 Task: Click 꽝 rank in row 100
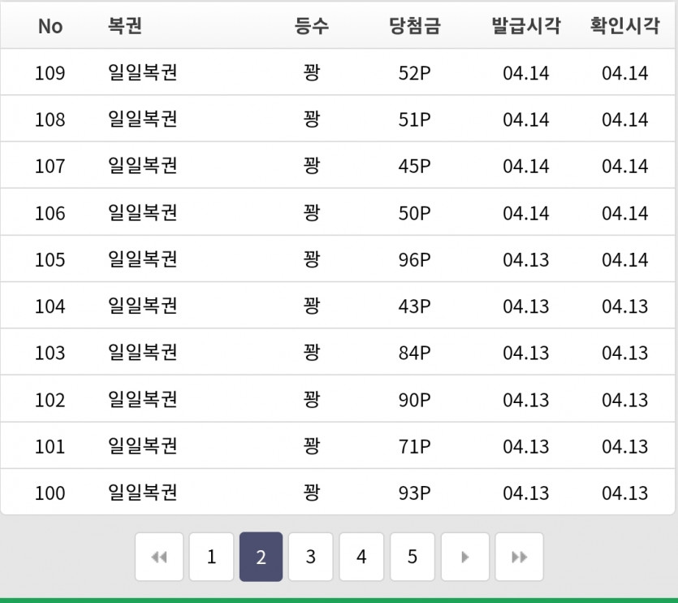click(x=311, y=492)
